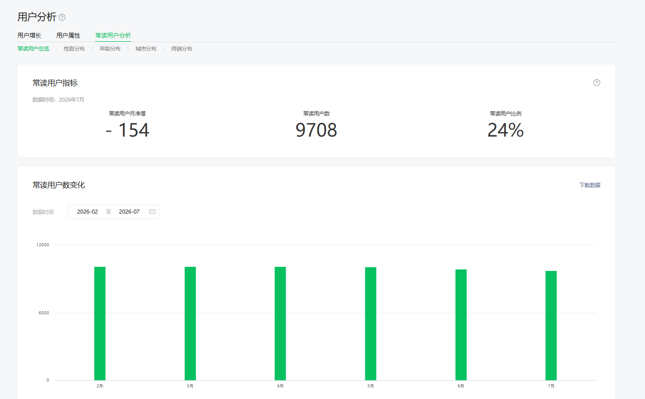The height and width of the screenshot is (399, 645).
Task: Click the 4月 bar in chart
Action: tap(280, 323)
